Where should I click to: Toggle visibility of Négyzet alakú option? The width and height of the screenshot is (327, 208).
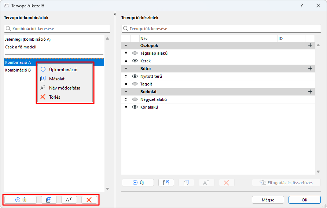(135, 99)
